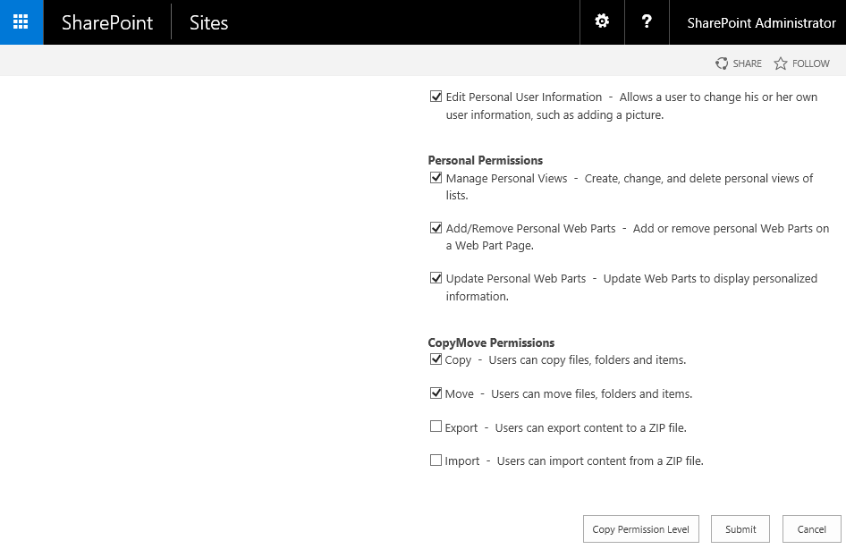Screen dimensions: 846x549
Task: Go to Sites in the header
Action: click(208, 23)
